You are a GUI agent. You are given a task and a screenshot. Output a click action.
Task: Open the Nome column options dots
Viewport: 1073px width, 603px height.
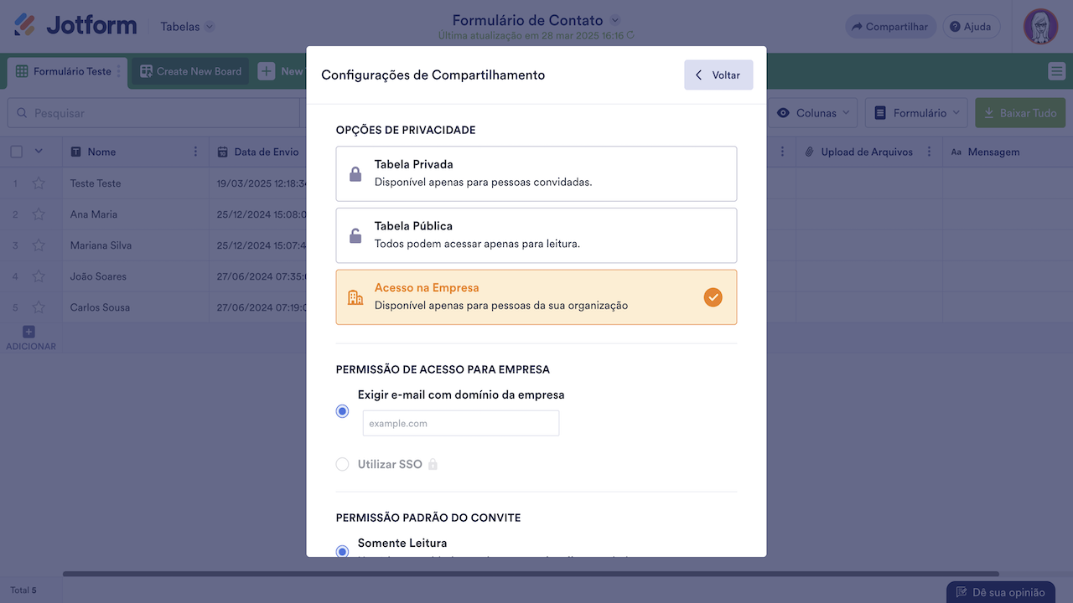(195, 152)
